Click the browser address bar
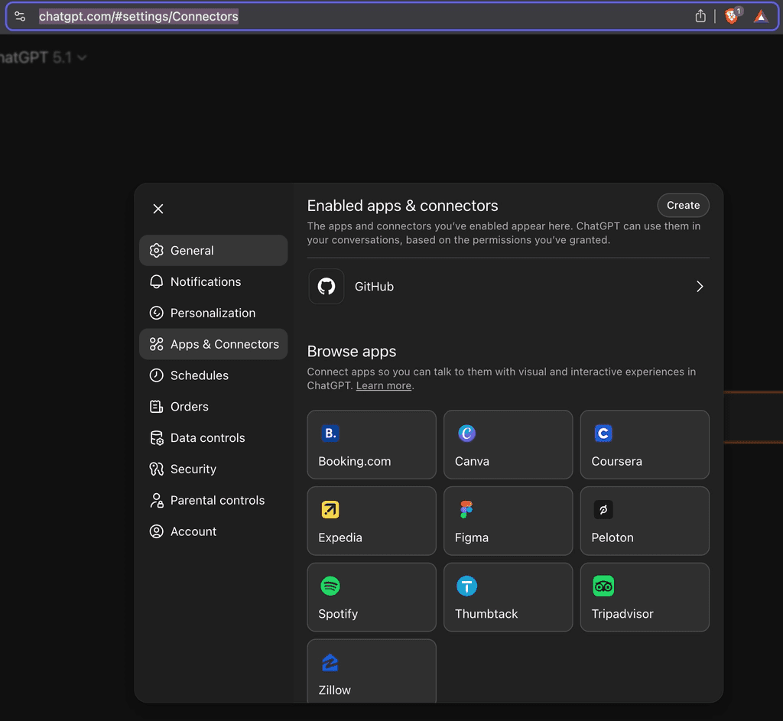The height and width of the screenshot is (721, 783). 138,15
